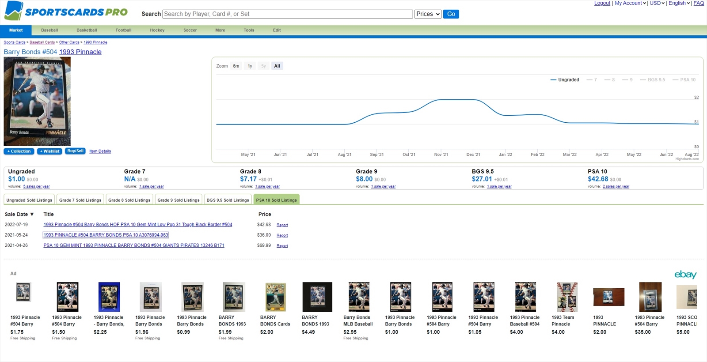Switch to Grade 8 Sold Listings tab

(x=129, y=200)
